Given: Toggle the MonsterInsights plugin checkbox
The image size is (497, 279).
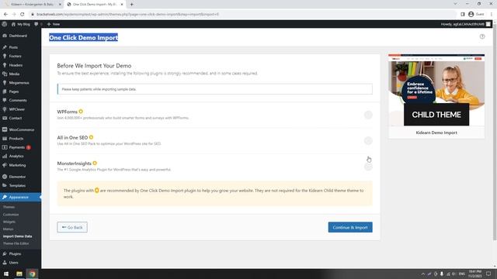Looking at the screenshot, I should tap(368, 167).
